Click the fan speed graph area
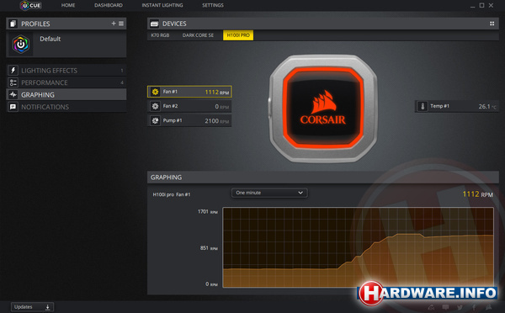The height and width of the screenshot is (313, 505). click(x=358, y=247)
